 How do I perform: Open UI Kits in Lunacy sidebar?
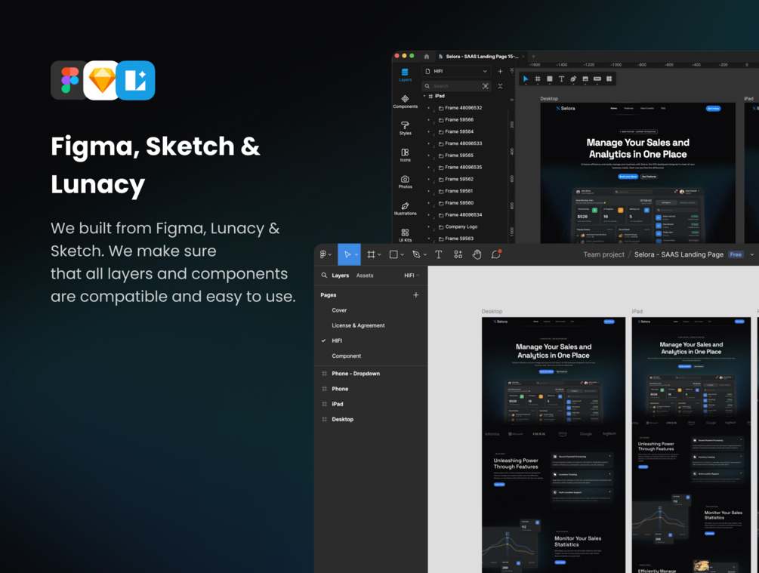pos(405,236)
